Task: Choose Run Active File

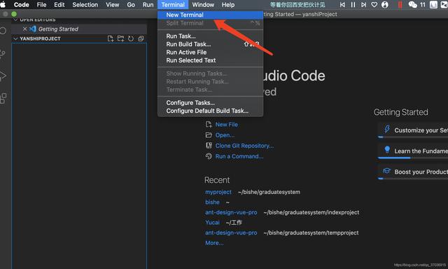Action: (x=210, y=53)
